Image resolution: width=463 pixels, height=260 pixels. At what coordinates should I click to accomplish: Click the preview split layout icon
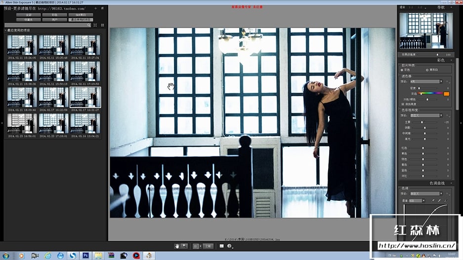pos(196,246)
